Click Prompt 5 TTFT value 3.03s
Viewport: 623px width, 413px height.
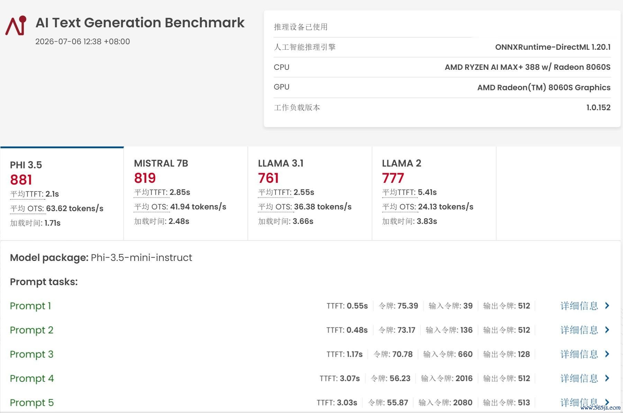[347, 403]
